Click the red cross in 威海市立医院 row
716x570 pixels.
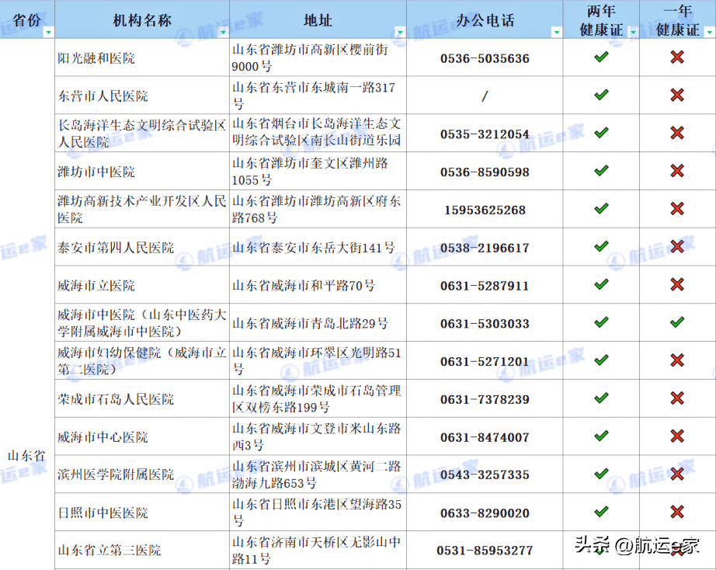(677, 284)
